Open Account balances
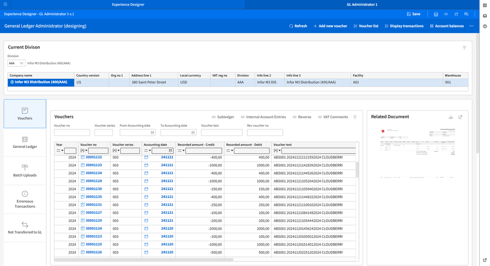This screenshot has height=266, width=490. [x=447, y=26]
